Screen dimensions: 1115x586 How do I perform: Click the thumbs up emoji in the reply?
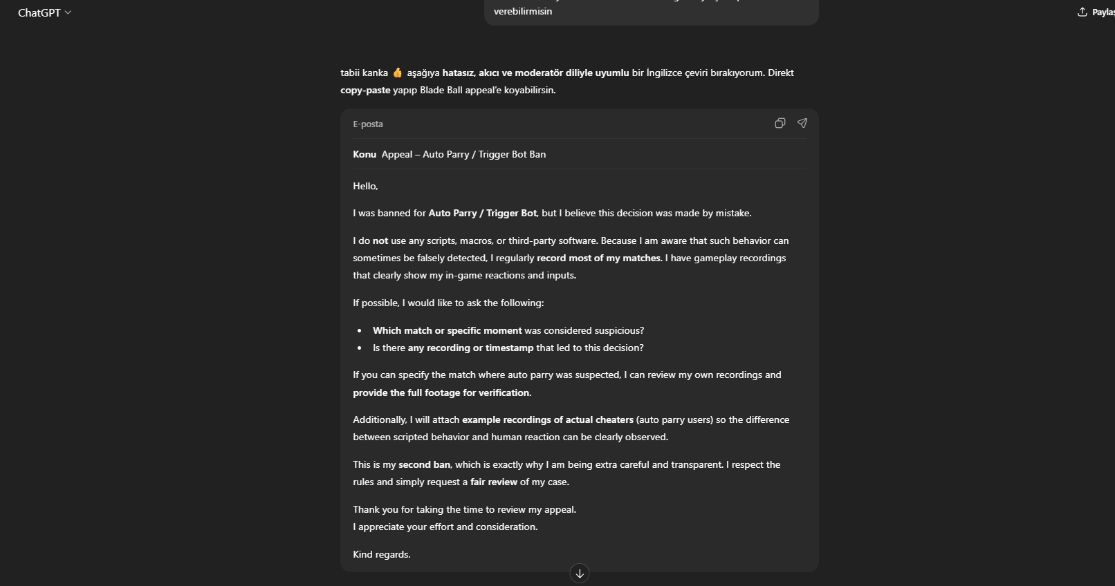(397, 73)
